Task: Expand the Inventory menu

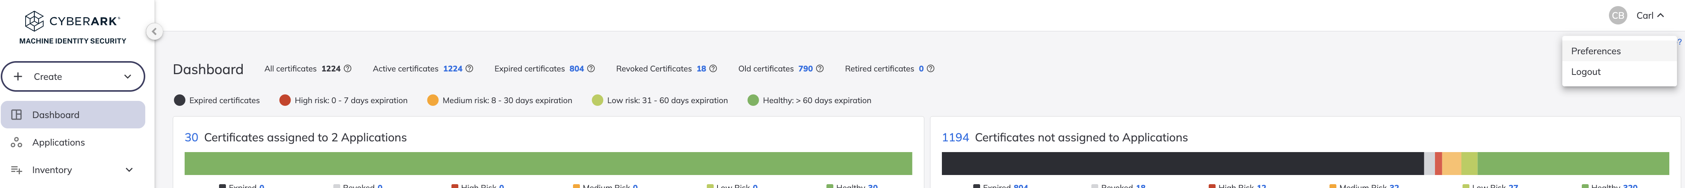Action: pyautogui.click(x=73, y=170)
